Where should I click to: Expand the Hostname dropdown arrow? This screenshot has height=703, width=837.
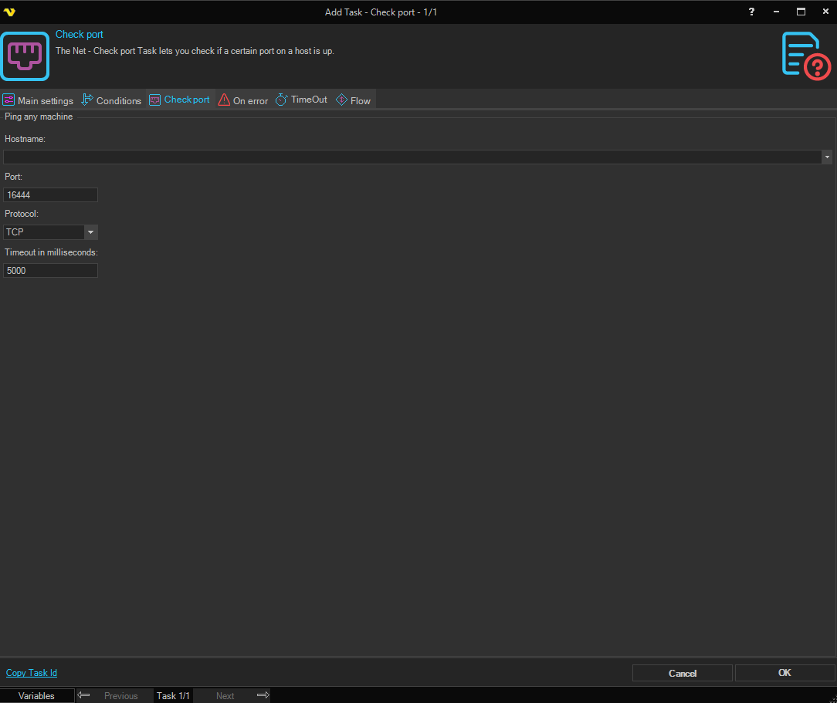point(827,157)
